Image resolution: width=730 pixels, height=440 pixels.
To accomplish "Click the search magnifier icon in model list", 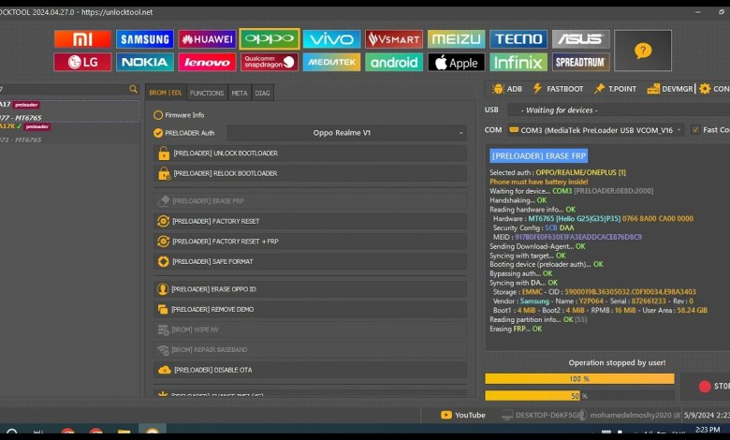I will pos(133,89).
